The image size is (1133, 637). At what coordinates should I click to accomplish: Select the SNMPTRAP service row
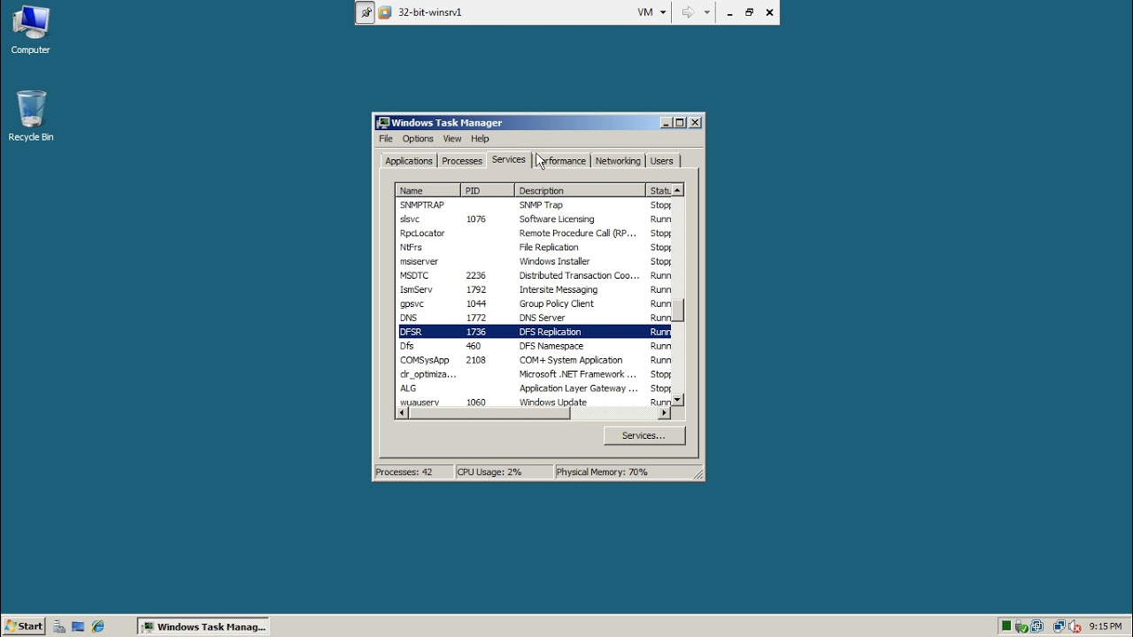(x=533, y=205)
